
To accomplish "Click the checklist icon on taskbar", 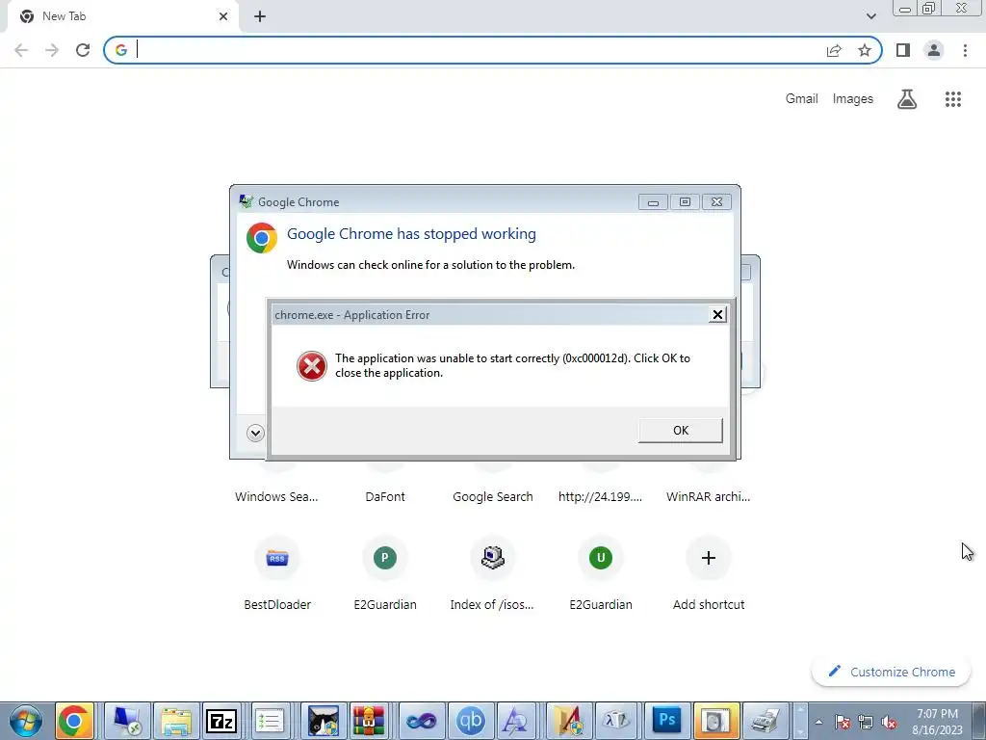I will point(271,721).
